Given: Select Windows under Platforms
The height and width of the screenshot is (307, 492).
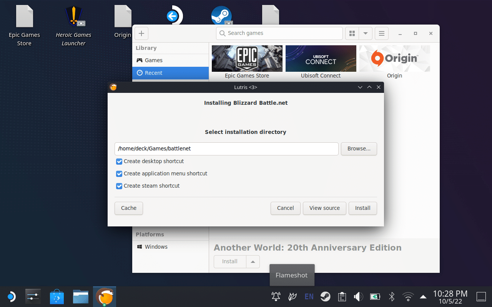Looking at the screenshot, I should [x=170, y=247].
